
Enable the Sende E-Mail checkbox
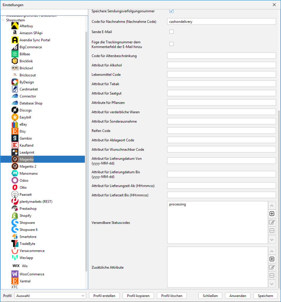(x=171, y=32)
